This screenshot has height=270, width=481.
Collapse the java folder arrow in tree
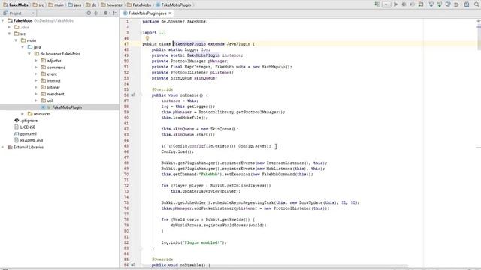(x=23, y=47)
